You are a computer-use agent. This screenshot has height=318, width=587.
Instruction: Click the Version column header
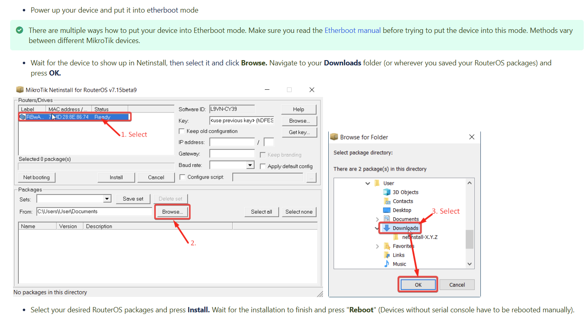(70, 226)
